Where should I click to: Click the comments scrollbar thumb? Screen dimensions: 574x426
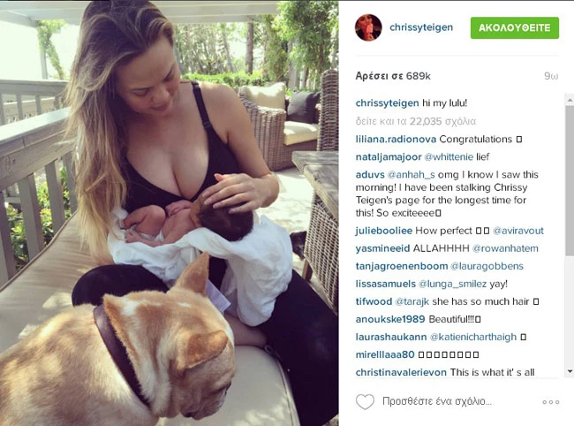[x=570, y=179]
